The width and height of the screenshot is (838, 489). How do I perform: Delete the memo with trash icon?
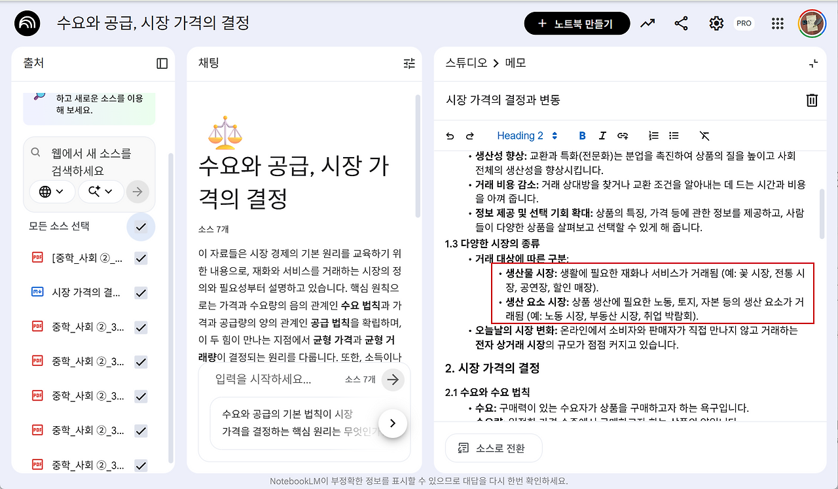pyautogui.click(x=812, y=100)
